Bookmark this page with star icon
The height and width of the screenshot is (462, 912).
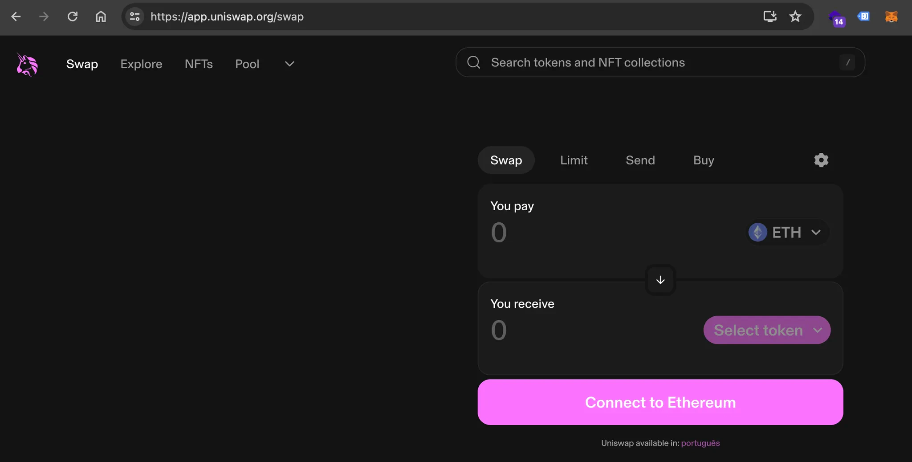(795, 16)
